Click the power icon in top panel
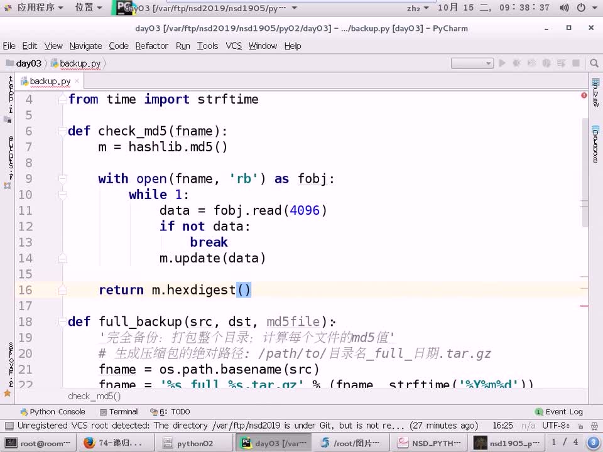603x452 pixels. [x=581, y=8]
